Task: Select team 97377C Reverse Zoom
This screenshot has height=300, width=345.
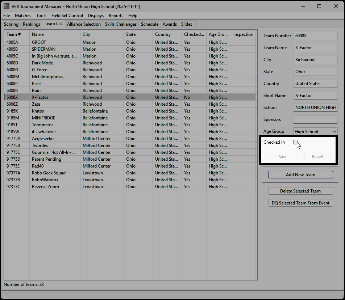Action: point(130,187)
